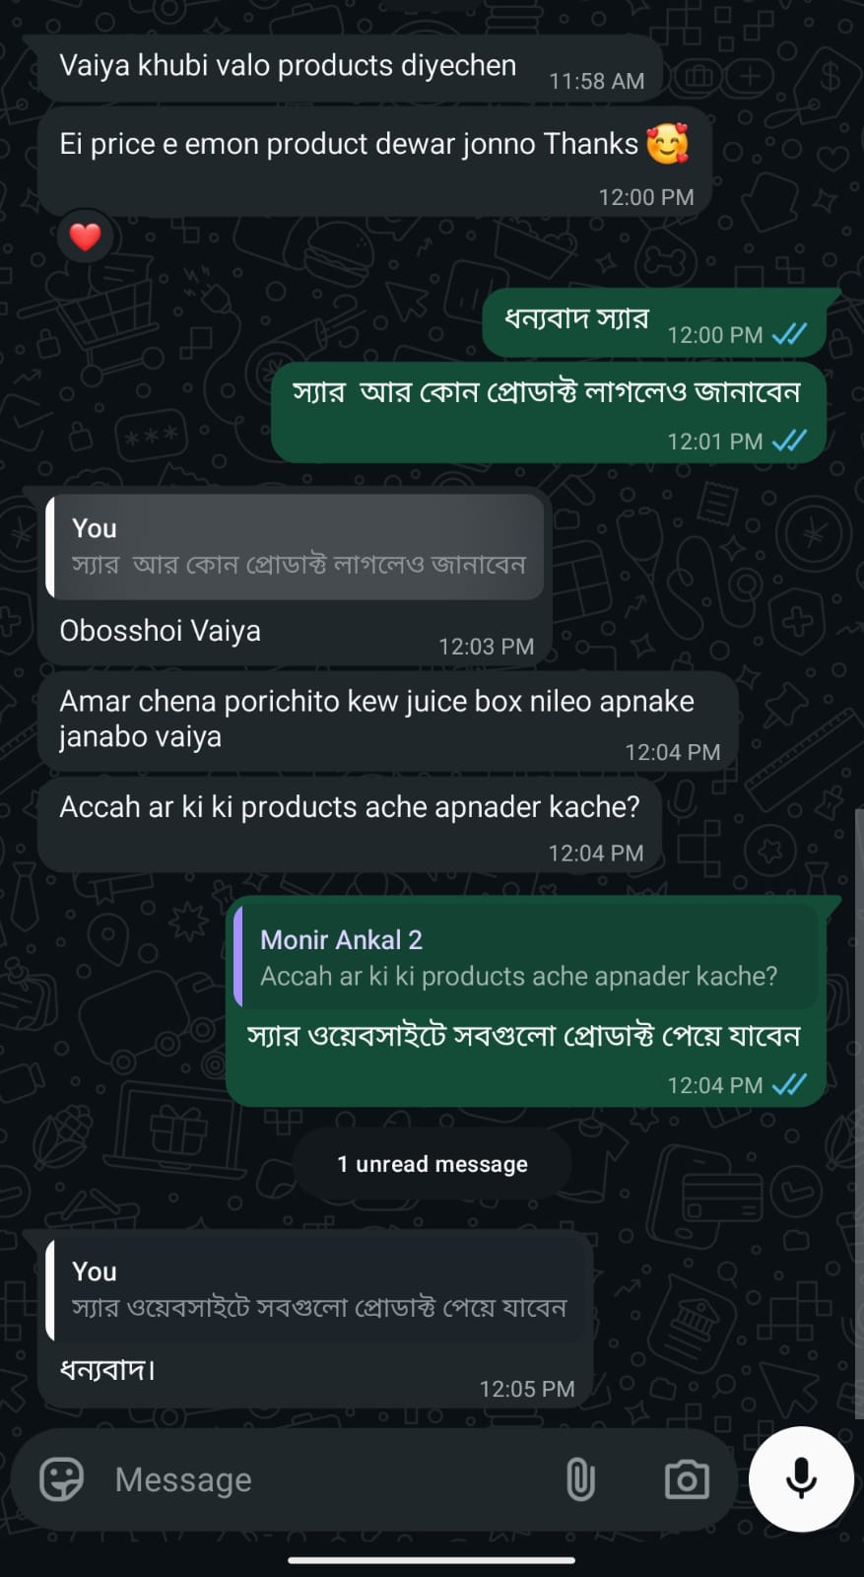Screen dimensions: 864x1577
Task: Click the heart reaction emoji in the chat
Action: (86, 237)
